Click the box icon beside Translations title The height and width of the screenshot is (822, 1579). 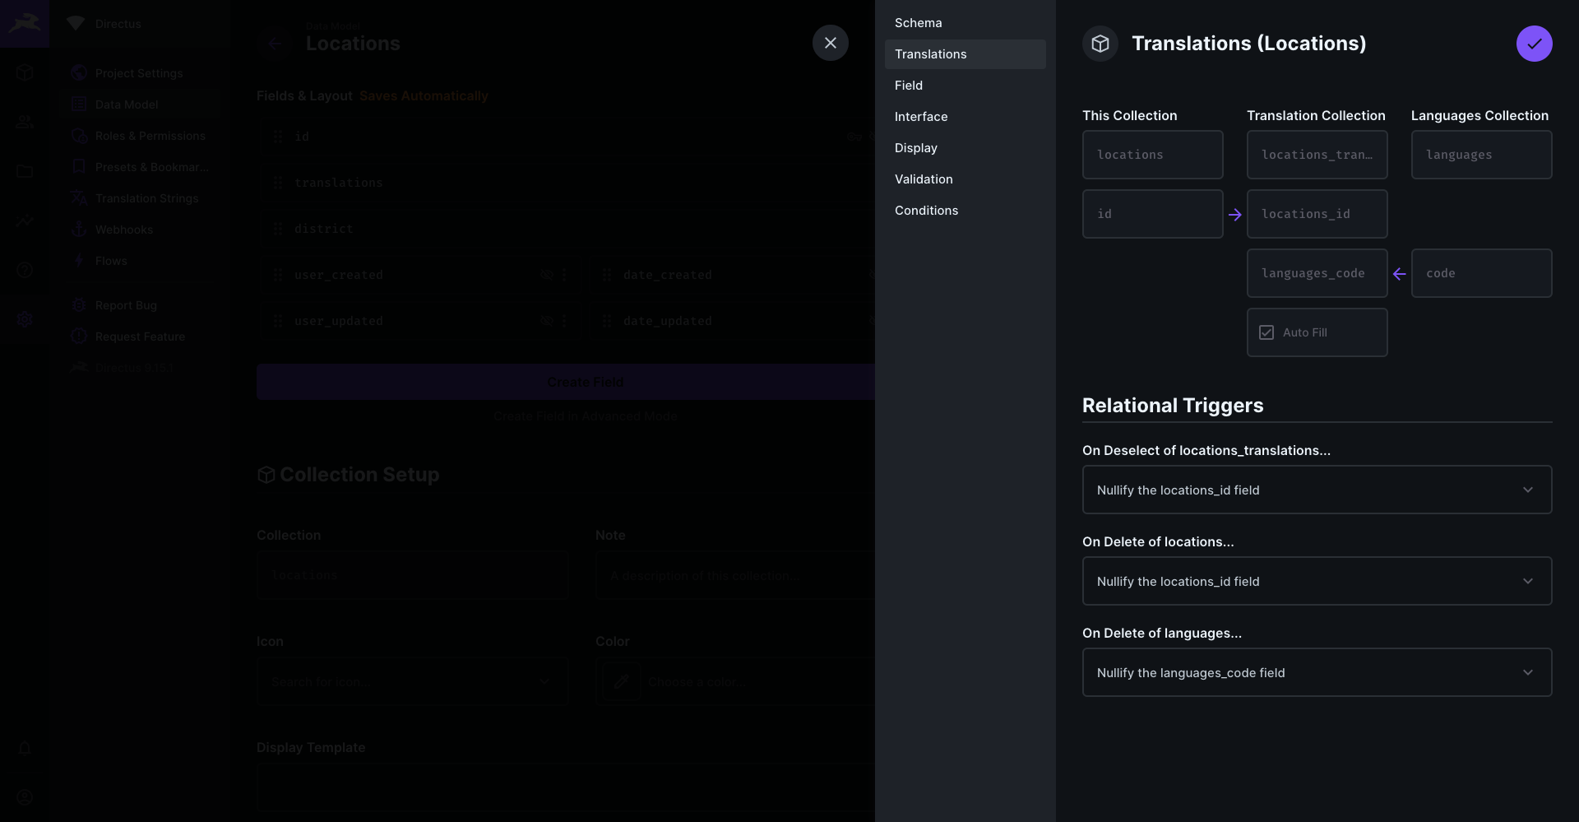pyautogui.click(x=1100, y=44)
